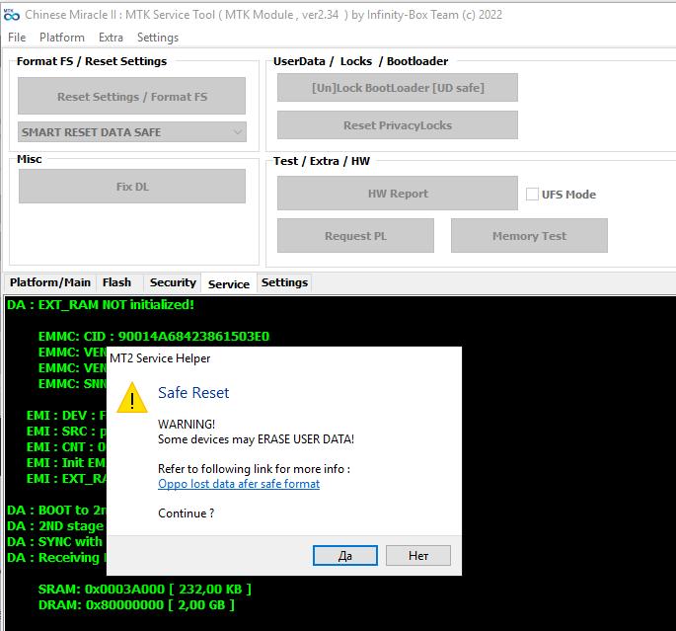Expand the SMART RESET DATA SAFE dropdown
Image resolution: width=676 pixels, height=631 pixels.
point(132,132)
